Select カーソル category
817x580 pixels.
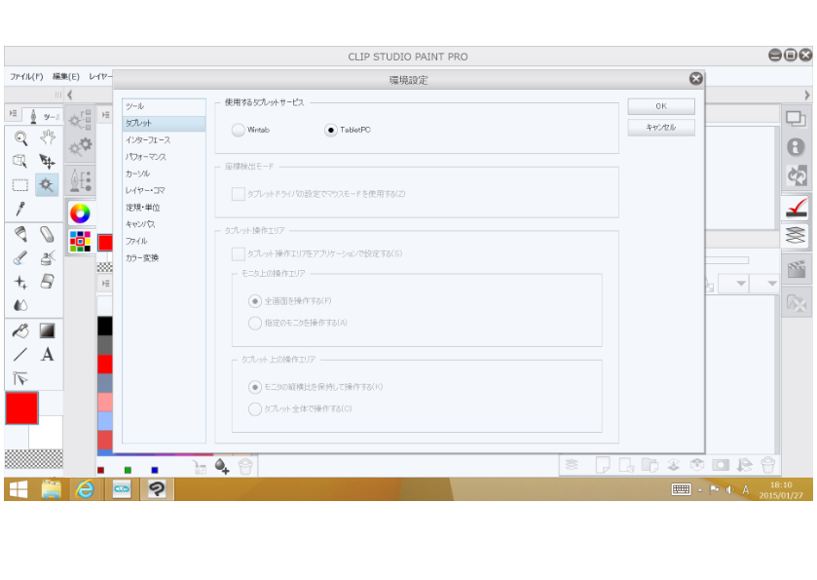coord(164,174)
